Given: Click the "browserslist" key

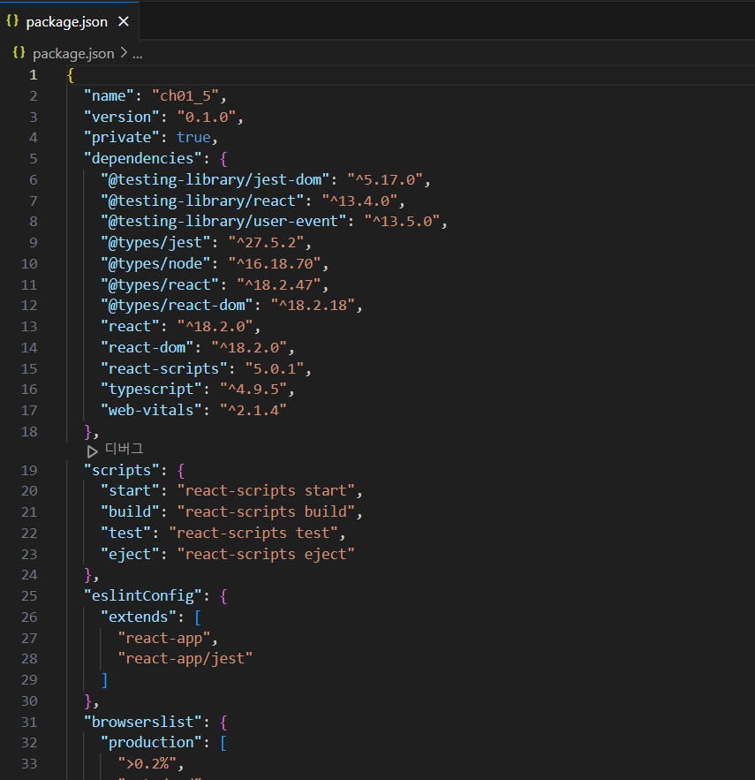Looking at the screenshot, I should point(143,723).
